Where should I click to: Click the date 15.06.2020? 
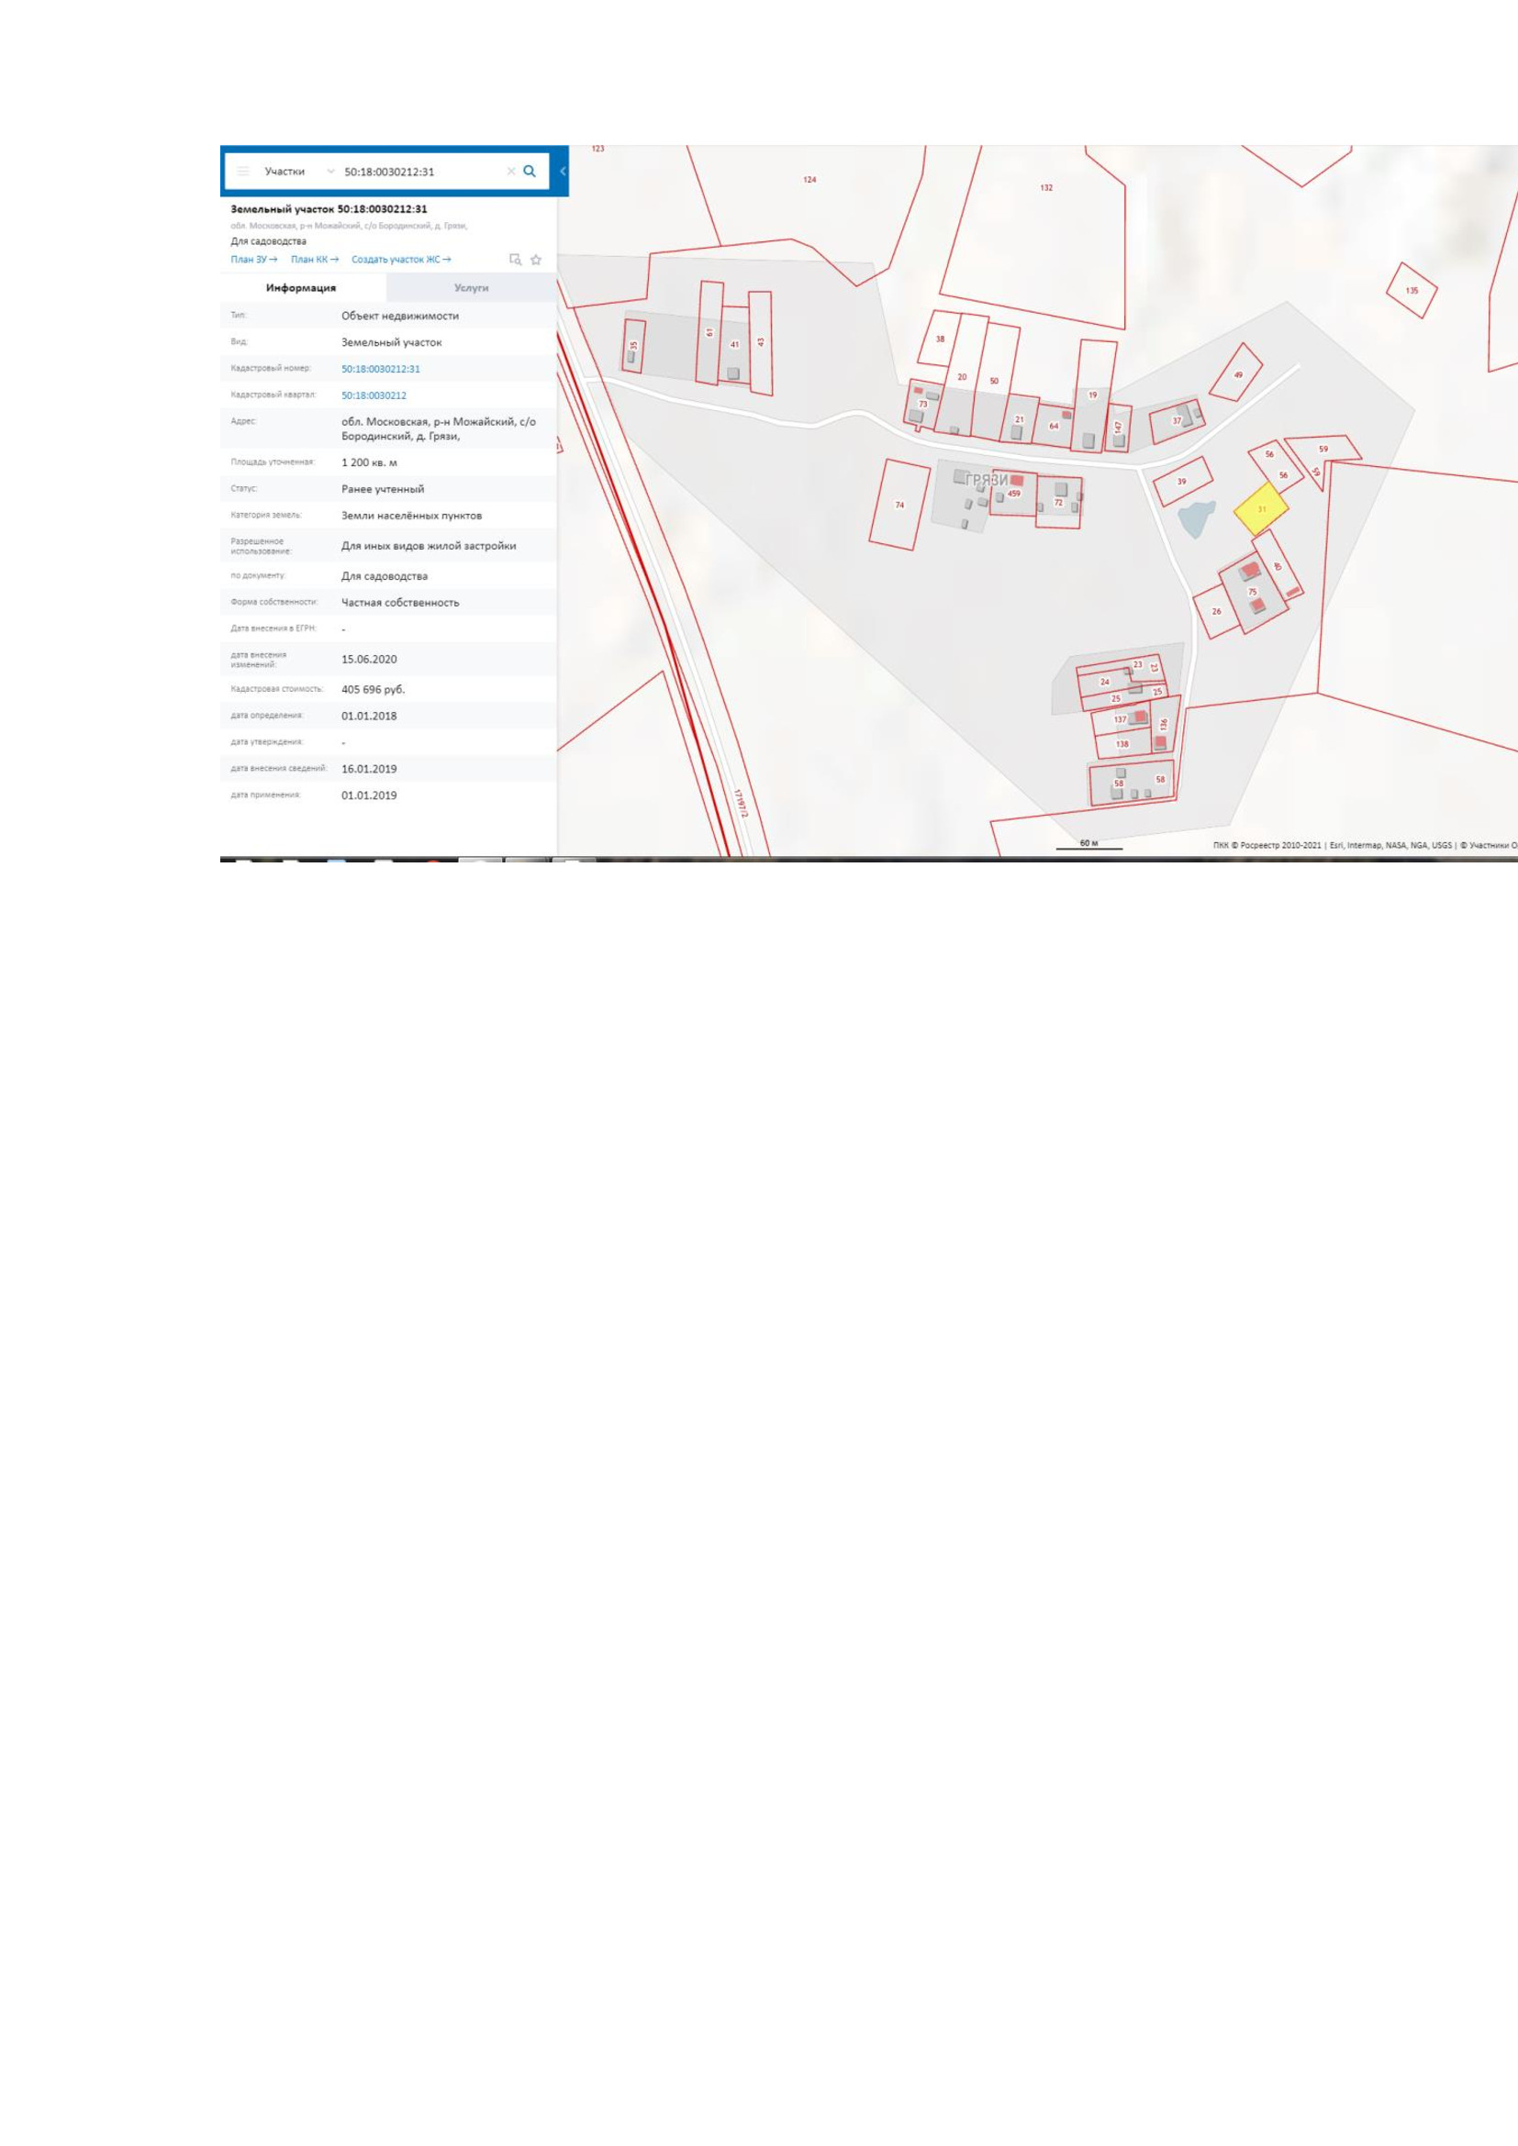[x=369, y=659]
